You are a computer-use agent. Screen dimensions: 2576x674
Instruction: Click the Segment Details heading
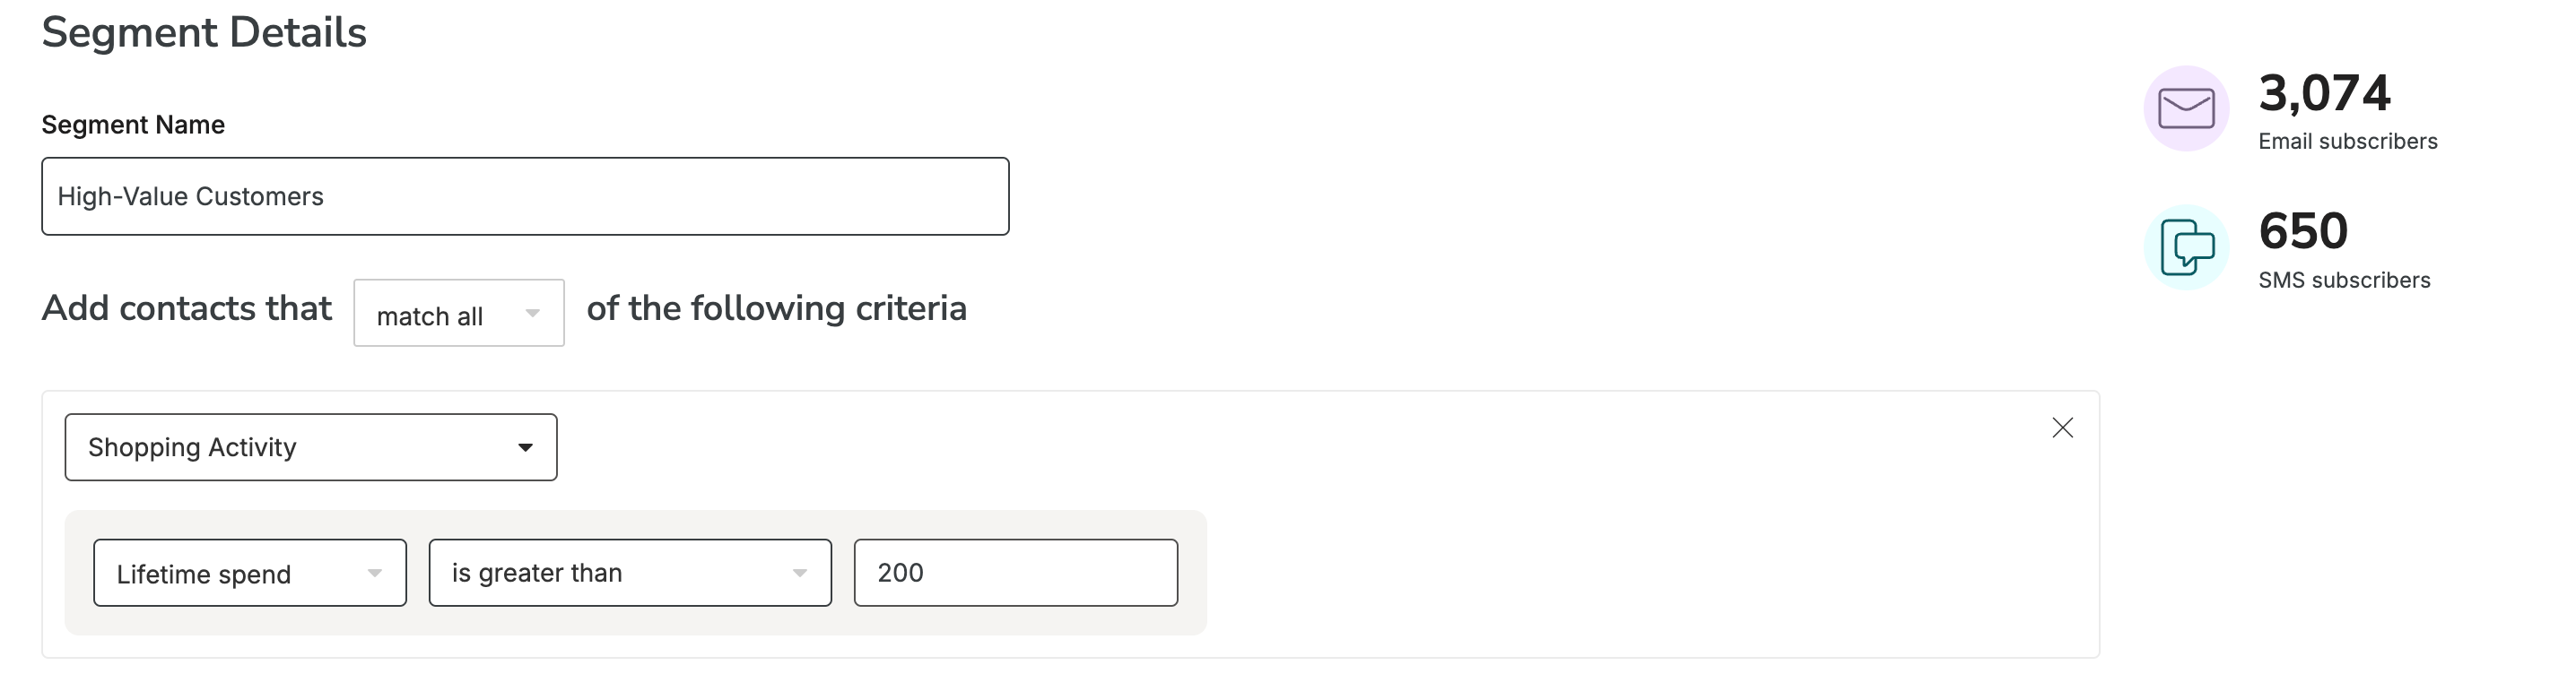pos(204,33)
